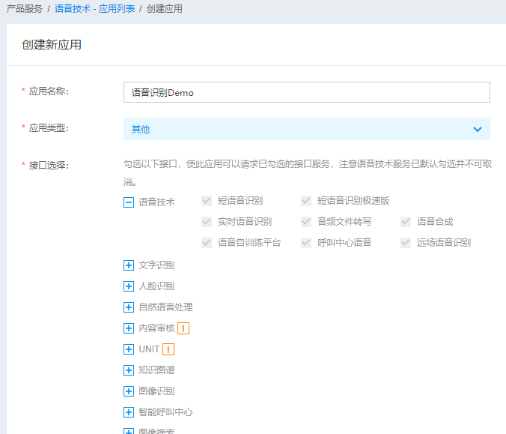Click the 短语音识别极速版 label text

pos(353,201)
